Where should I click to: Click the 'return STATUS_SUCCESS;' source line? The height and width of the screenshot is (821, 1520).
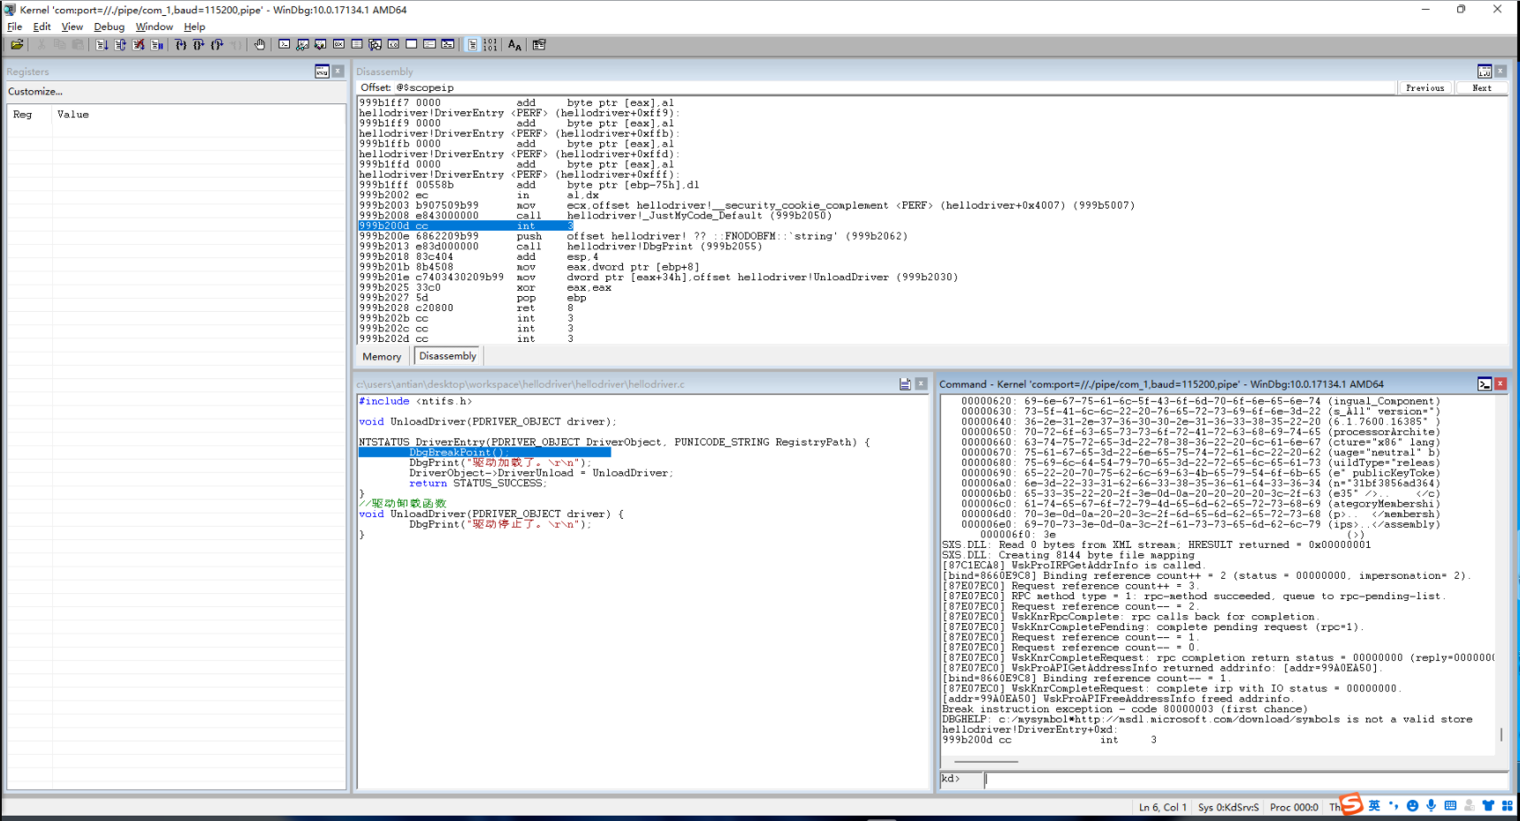click(478, 483)
